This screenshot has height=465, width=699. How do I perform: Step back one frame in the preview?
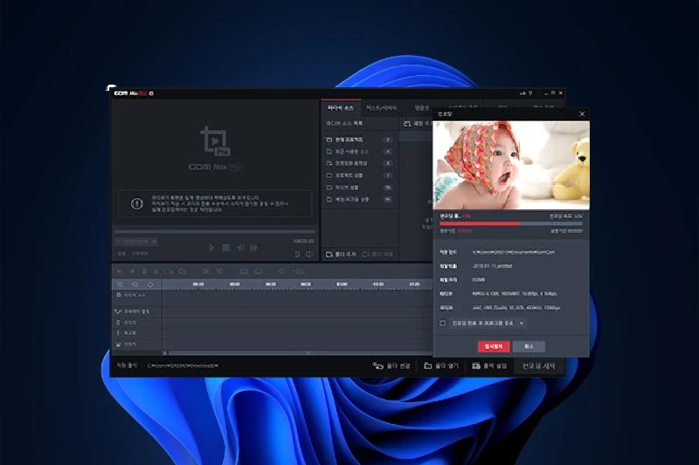pos(240,248)
